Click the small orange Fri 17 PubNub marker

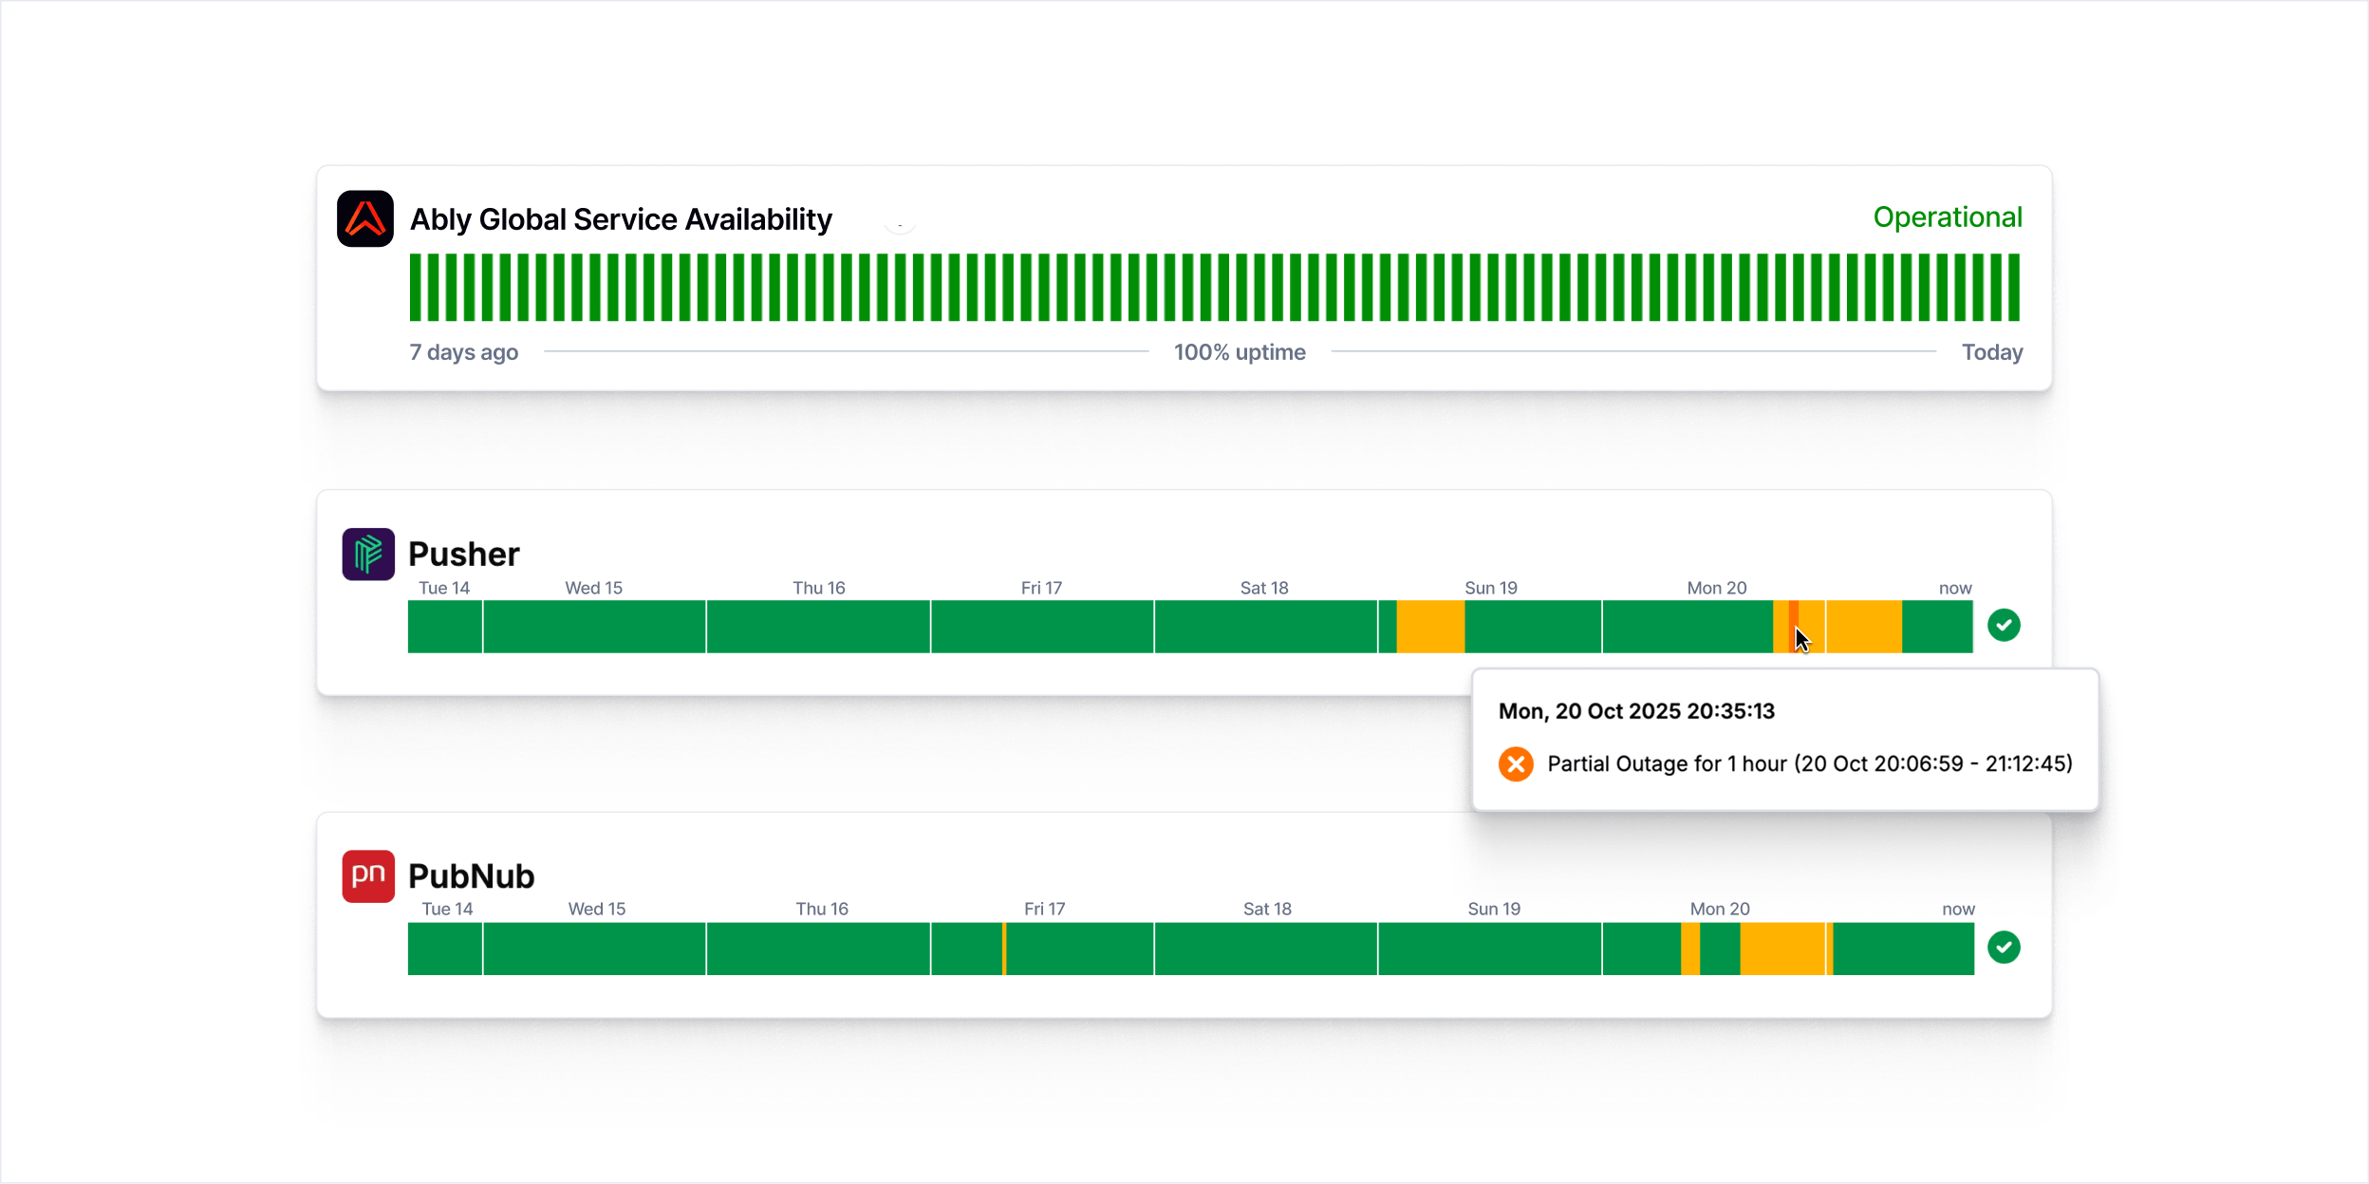1003,948
